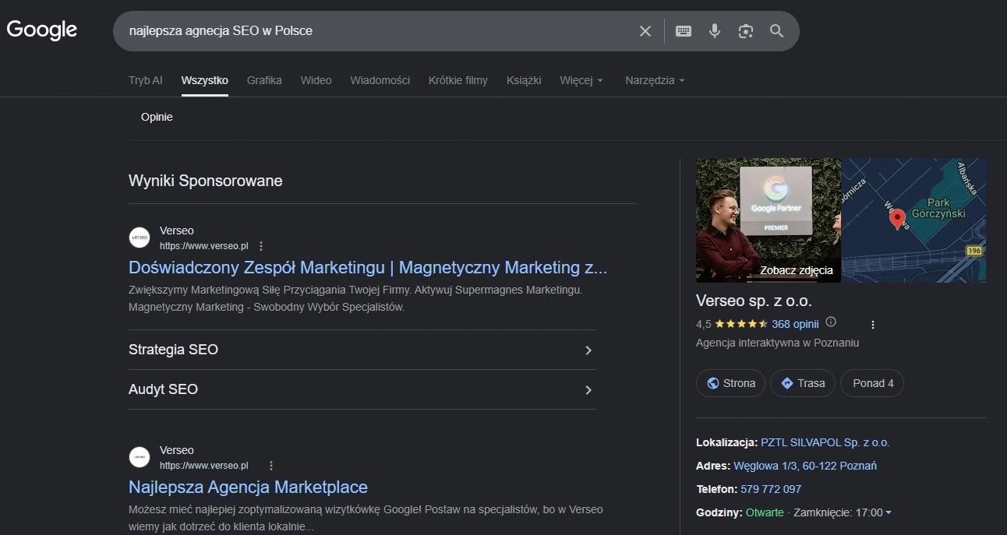Open Zobacz zdjęcia photo thumbnail
Viewport: 1007px width, 535px height.
coord(768,220)
